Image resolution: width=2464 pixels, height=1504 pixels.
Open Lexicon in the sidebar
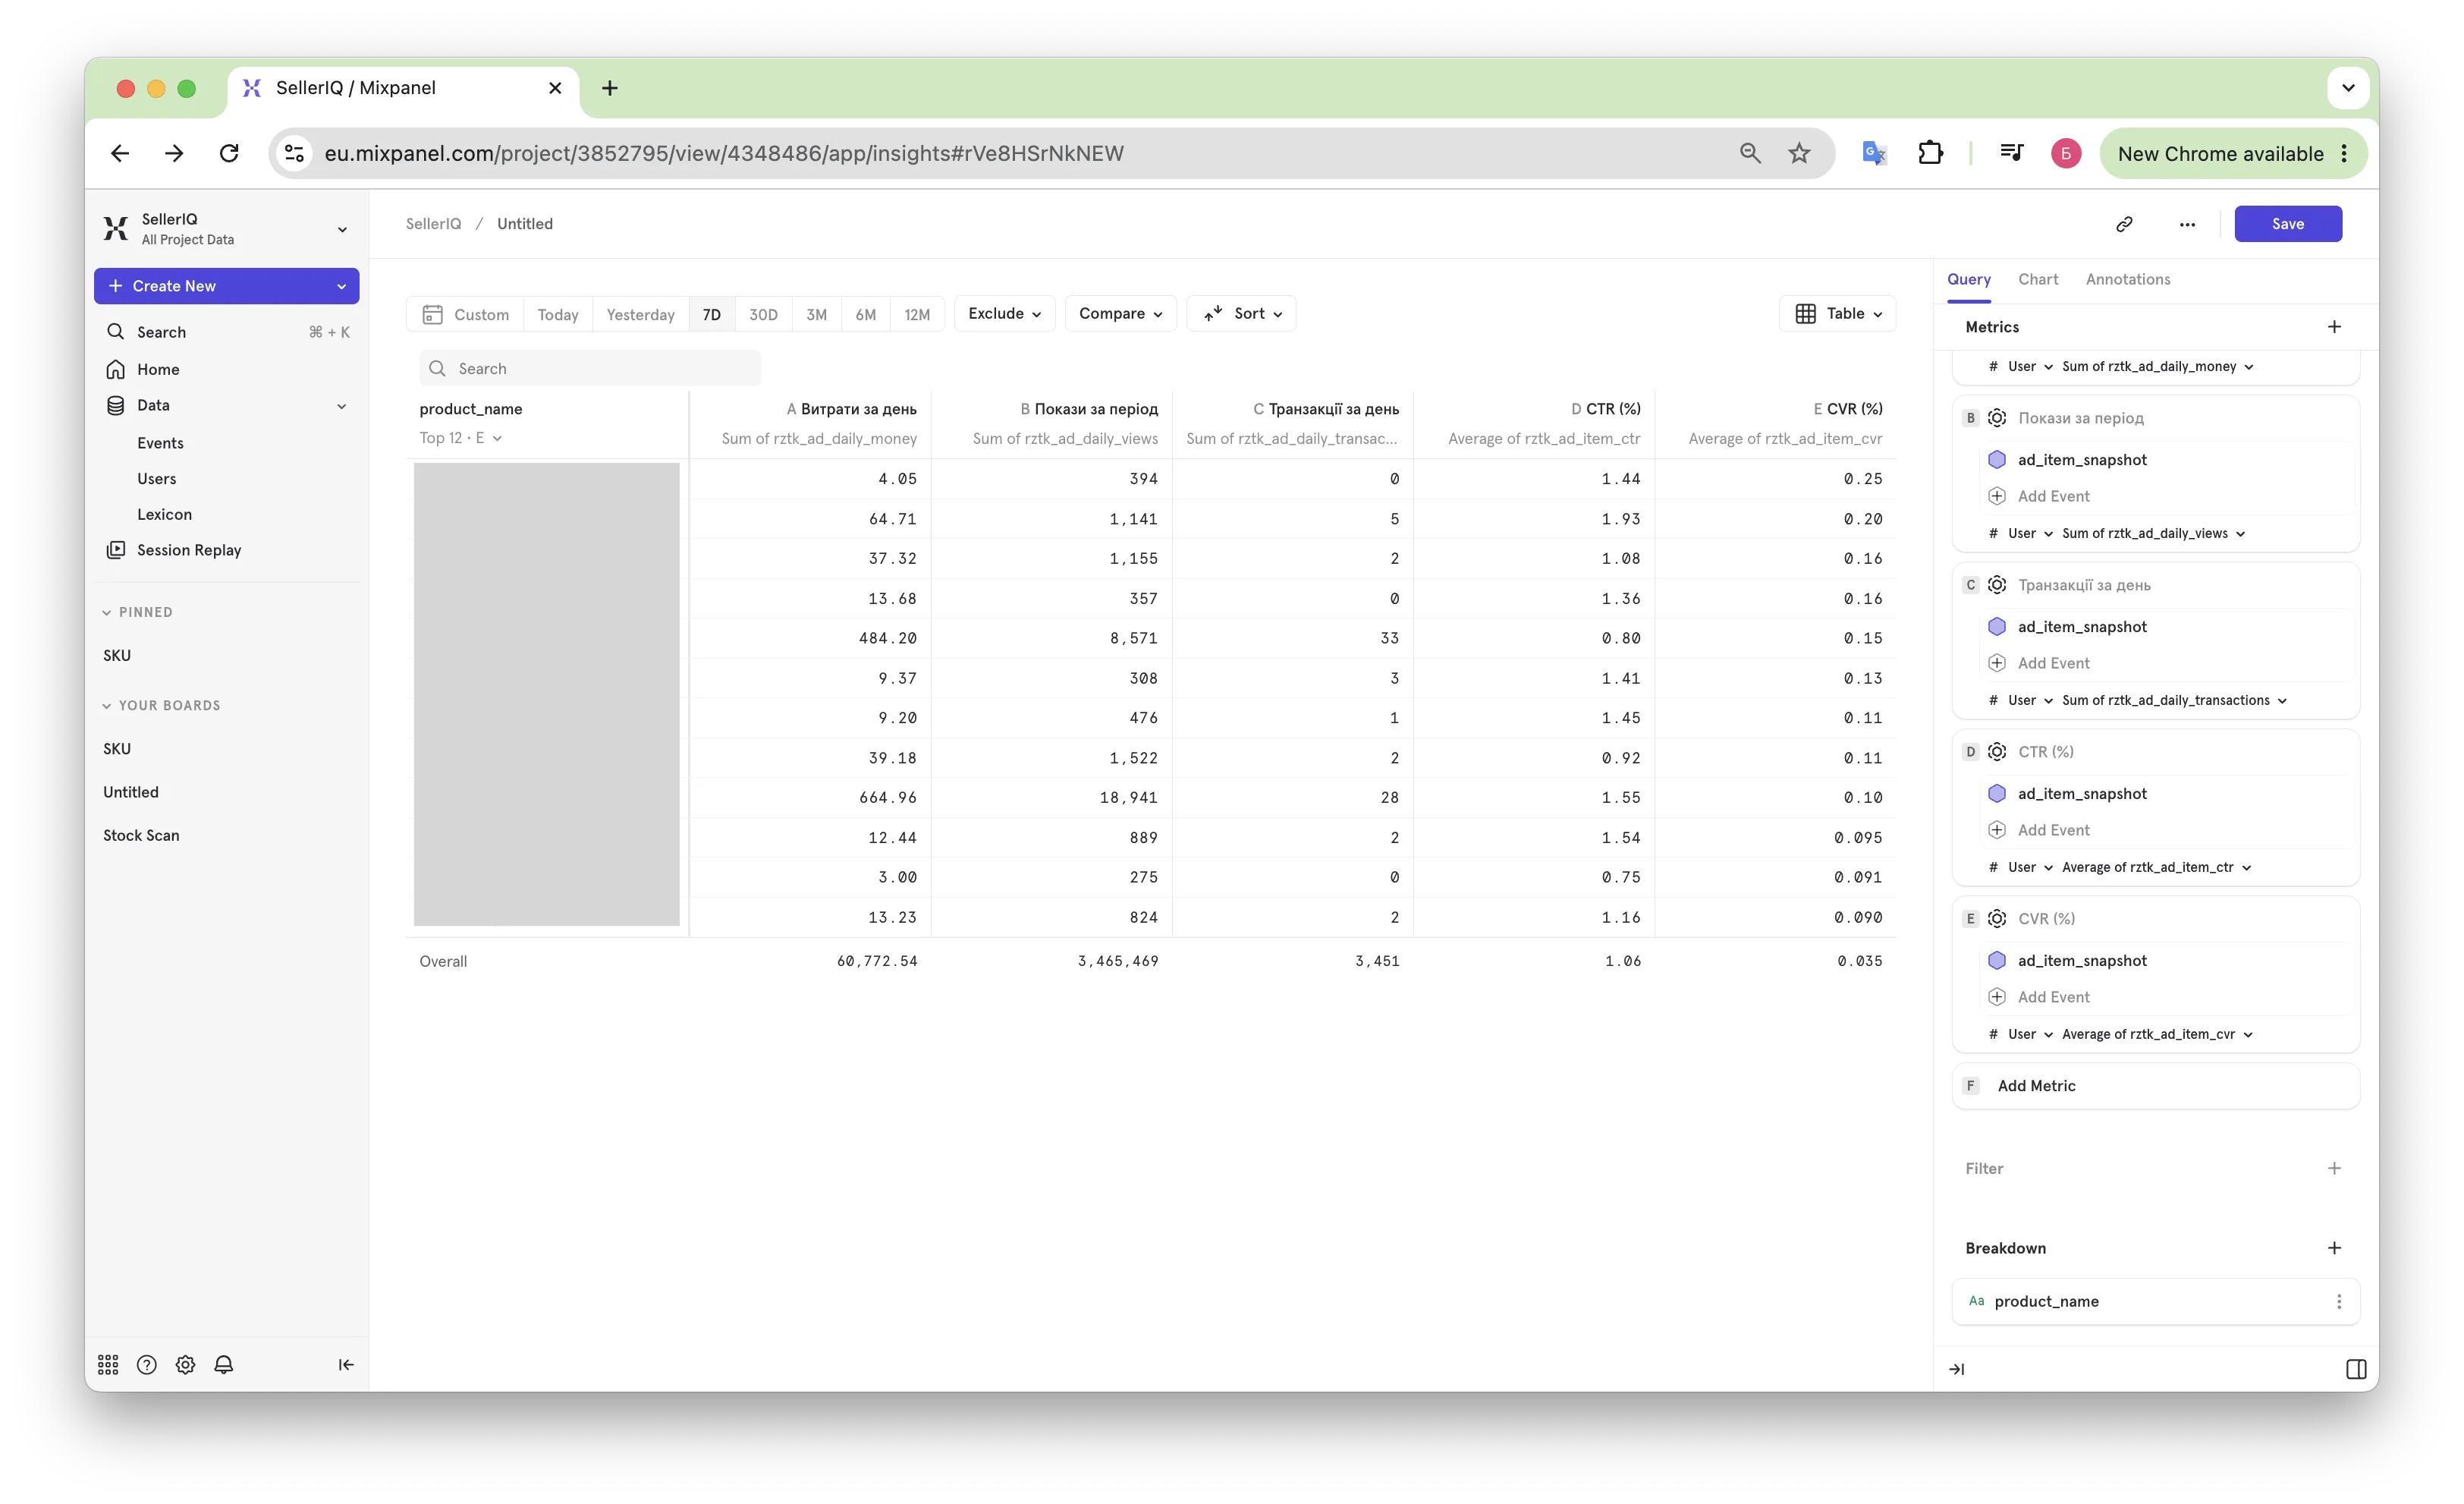pos(164,514)
